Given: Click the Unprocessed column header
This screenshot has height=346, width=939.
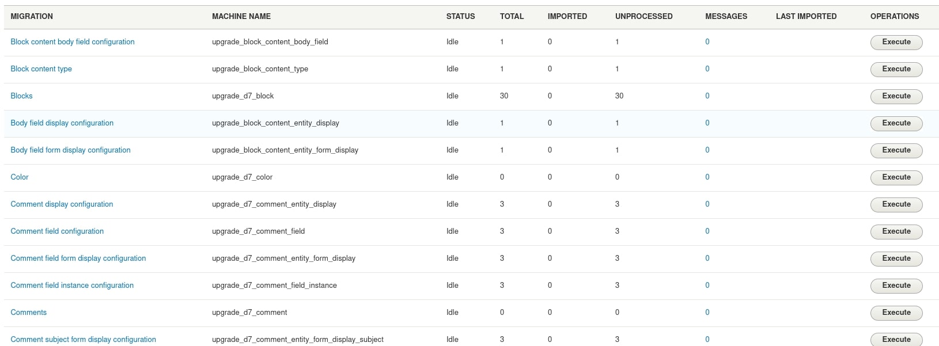Looking at the screenshot, I should 644,17.
